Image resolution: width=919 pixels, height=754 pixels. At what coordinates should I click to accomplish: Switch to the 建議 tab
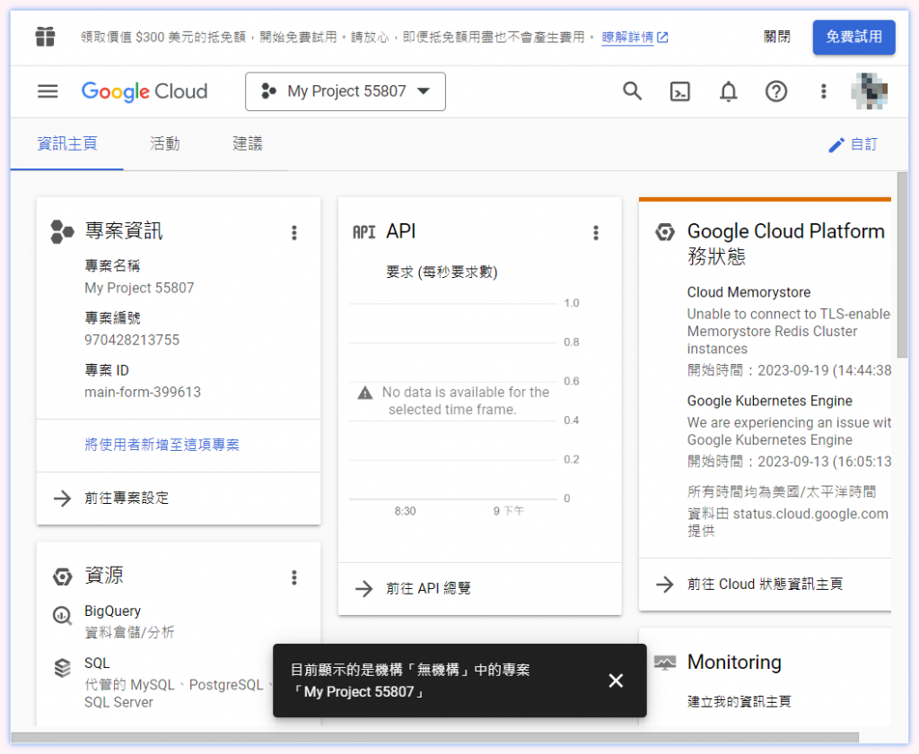248,144
